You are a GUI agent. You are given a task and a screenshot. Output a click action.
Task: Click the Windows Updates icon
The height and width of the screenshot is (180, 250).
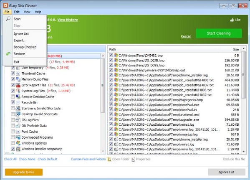coord(18,143)
